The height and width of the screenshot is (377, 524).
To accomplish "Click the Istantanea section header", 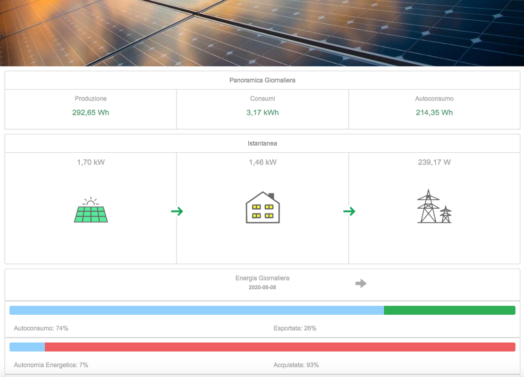I will coord(262,143).
